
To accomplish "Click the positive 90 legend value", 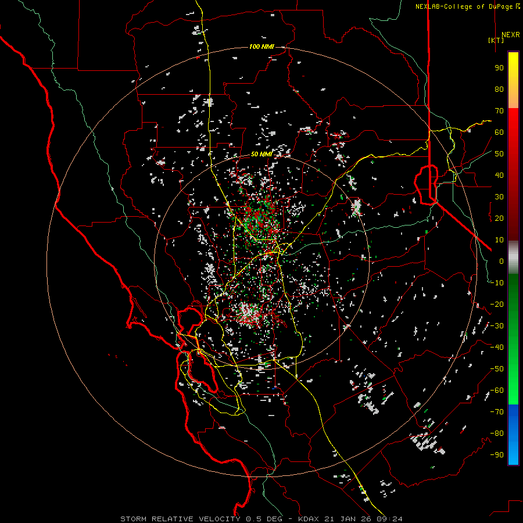I will (499, 68).
